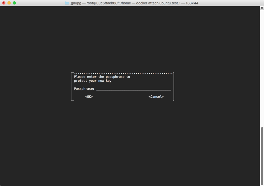Image resolution: width=264 pixels, height=186 pixels.
Task: Click the Passphrase input field
Action: (134, 89)
